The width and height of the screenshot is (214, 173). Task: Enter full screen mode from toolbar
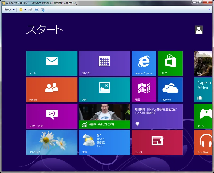coord(36,10)
